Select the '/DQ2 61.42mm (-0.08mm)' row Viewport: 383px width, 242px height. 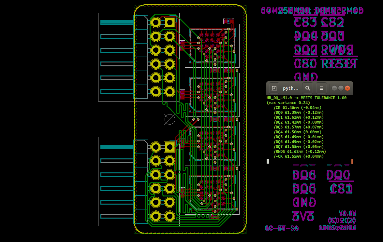pyautogui.click(x=299, y=122)
